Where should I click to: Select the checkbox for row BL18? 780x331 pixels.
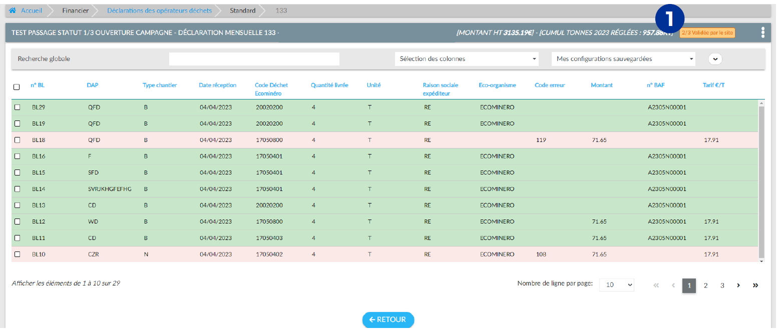click(18, 140)
